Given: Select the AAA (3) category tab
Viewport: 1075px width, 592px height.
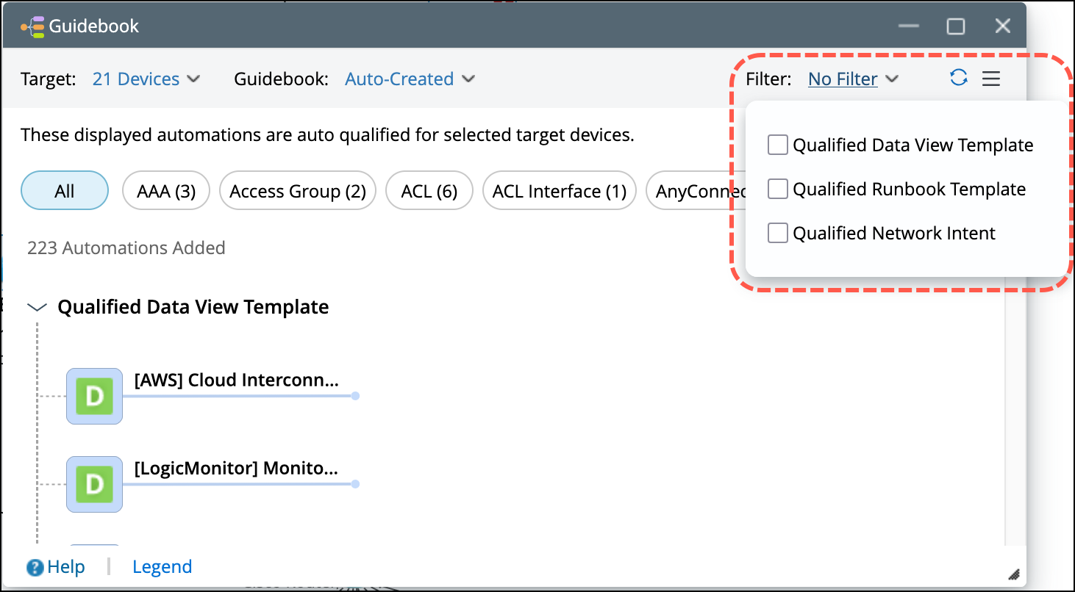Looking at the screenshot, I should tap(166, 192).
